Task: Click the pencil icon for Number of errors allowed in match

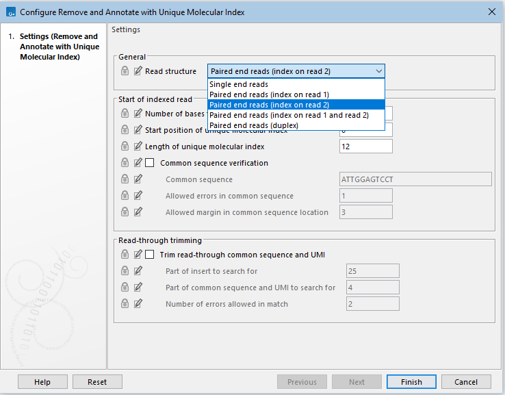Action: point(138,304)
